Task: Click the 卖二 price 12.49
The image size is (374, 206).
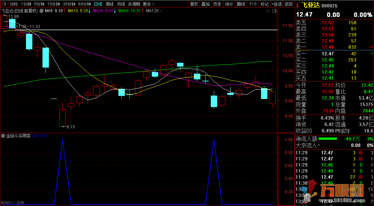Action: (x=328, y=41)
